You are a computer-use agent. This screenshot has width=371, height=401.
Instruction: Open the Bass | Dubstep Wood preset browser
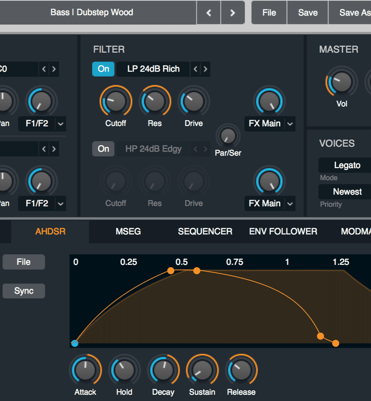[x=98, y=12]
